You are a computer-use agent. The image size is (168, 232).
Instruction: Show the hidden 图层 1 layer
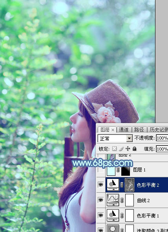(x=100, y=170)
